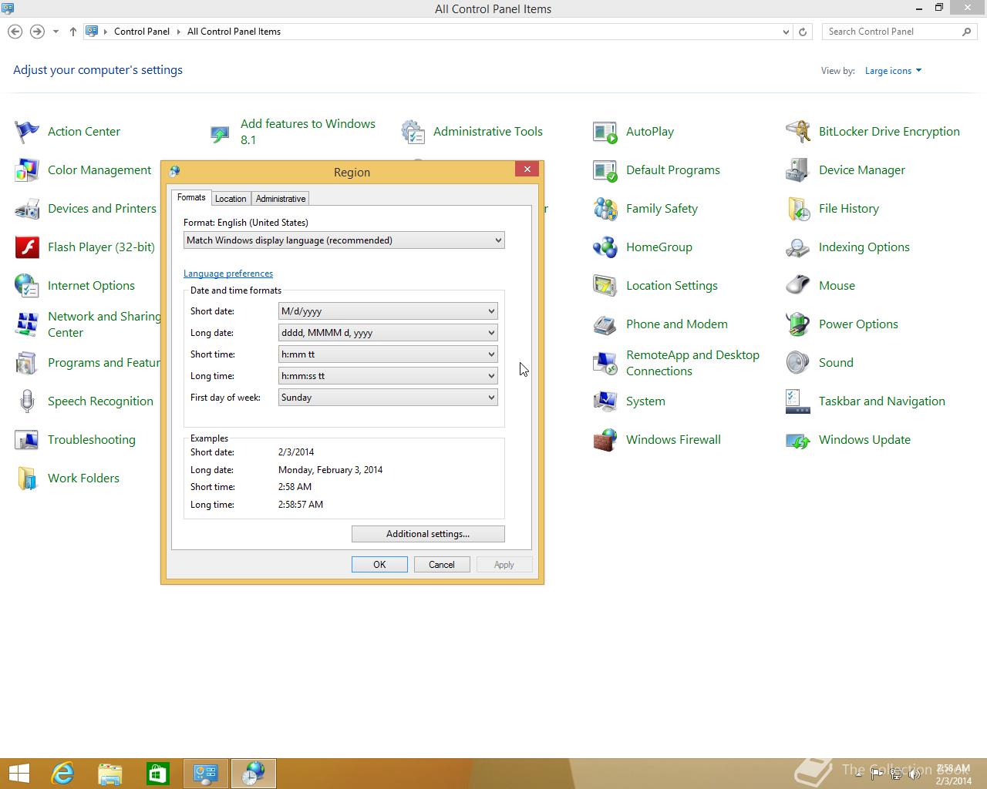Open the Administrative Tools gear icon
This screenshot has height=789, width=987.
413,132
